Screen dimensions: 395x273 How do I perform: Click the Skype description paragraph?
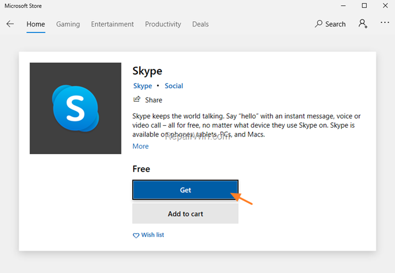coord(246,125)
